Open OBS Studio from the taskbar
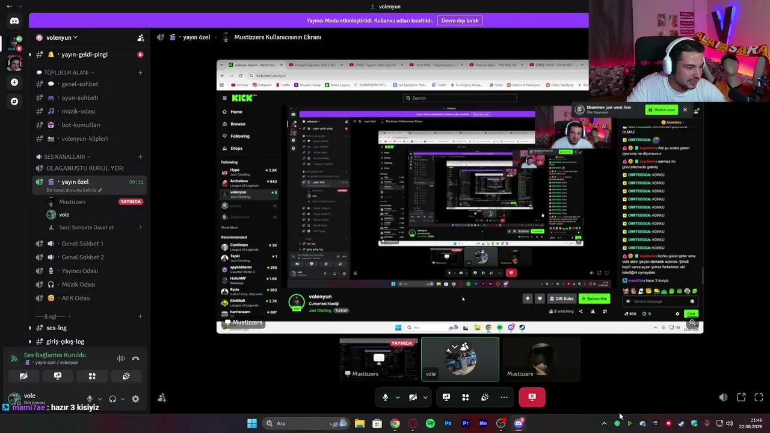Viewport: 770px width, 433px height. pyautogui.click(x=500, y=423)
